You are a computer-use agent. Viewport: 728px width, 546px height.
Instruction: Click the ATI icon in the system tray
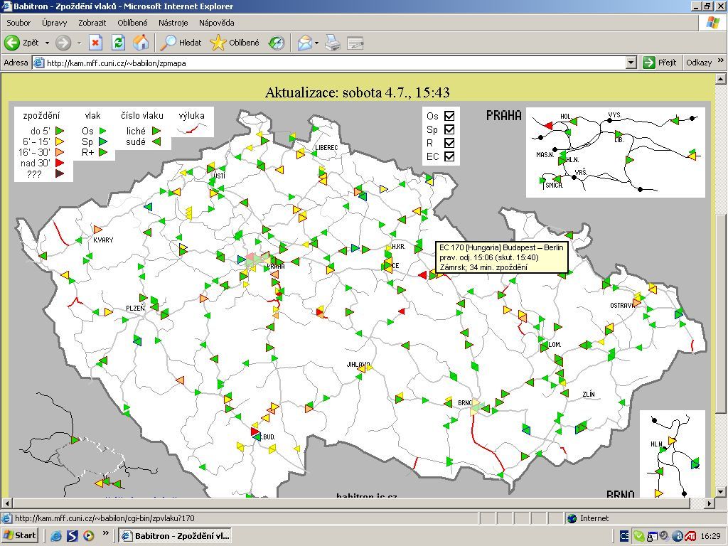click(x=690, y=536)
